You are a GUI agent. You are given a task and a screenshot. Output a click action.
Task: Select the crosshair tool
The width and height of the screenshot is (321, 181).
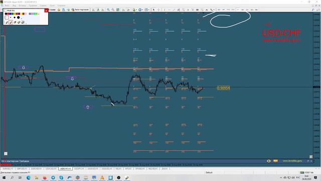tap(158, 10)
